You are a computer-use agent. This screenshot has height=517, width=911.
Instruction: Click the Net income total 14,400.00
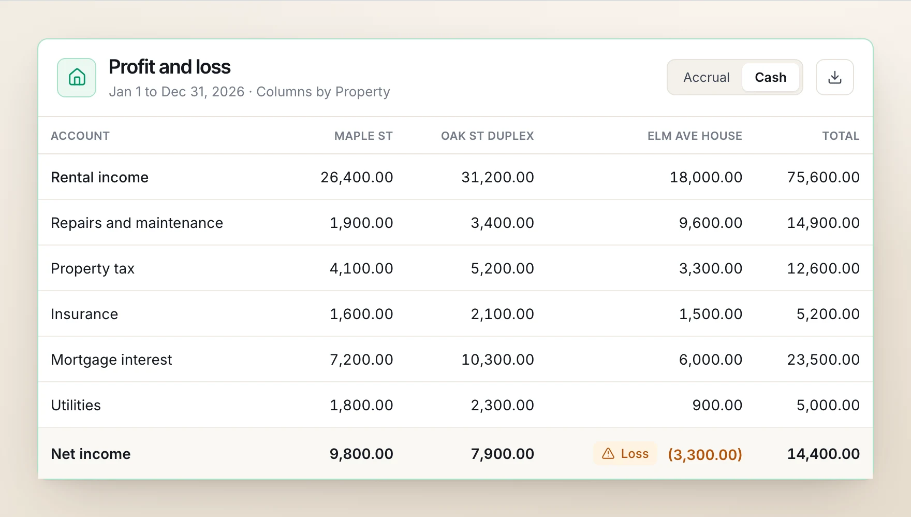[x=823, y=454]
